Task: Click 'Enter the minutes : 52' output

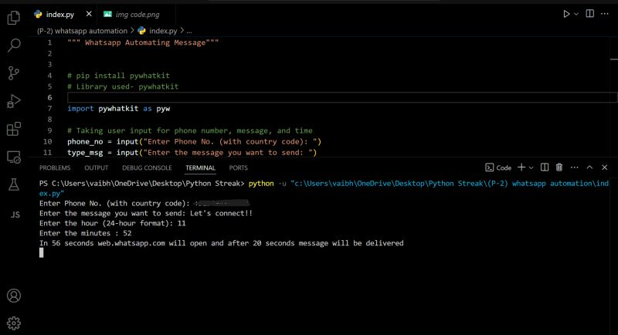Action: coord(86,233)
